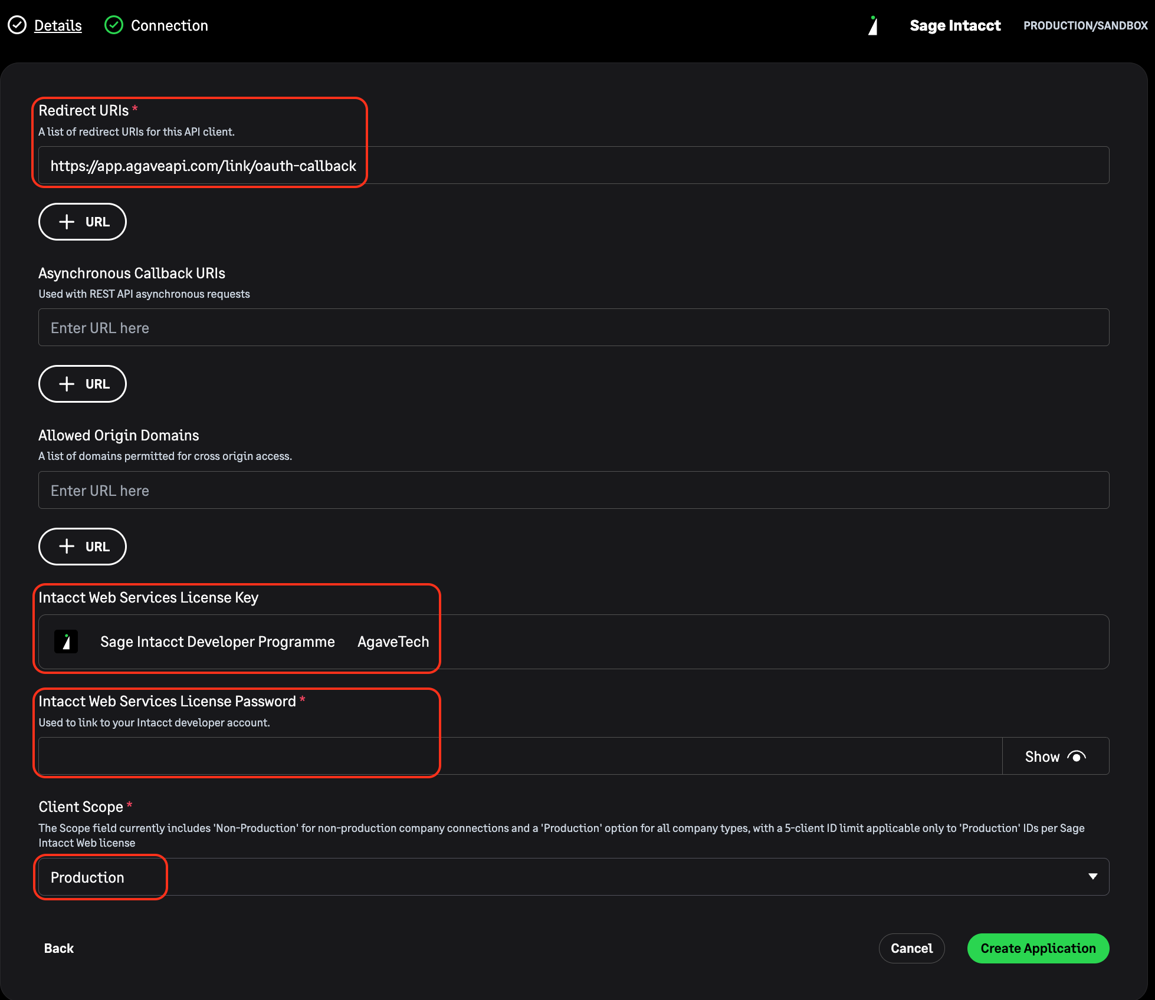Screen dimensions: 1155x1000
Task: Go to the Connection step
Action: tap(169, 25)
